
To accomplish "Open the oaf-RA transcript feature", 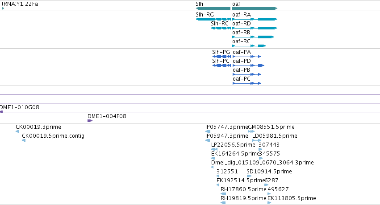I will click(x=255, y=19).
